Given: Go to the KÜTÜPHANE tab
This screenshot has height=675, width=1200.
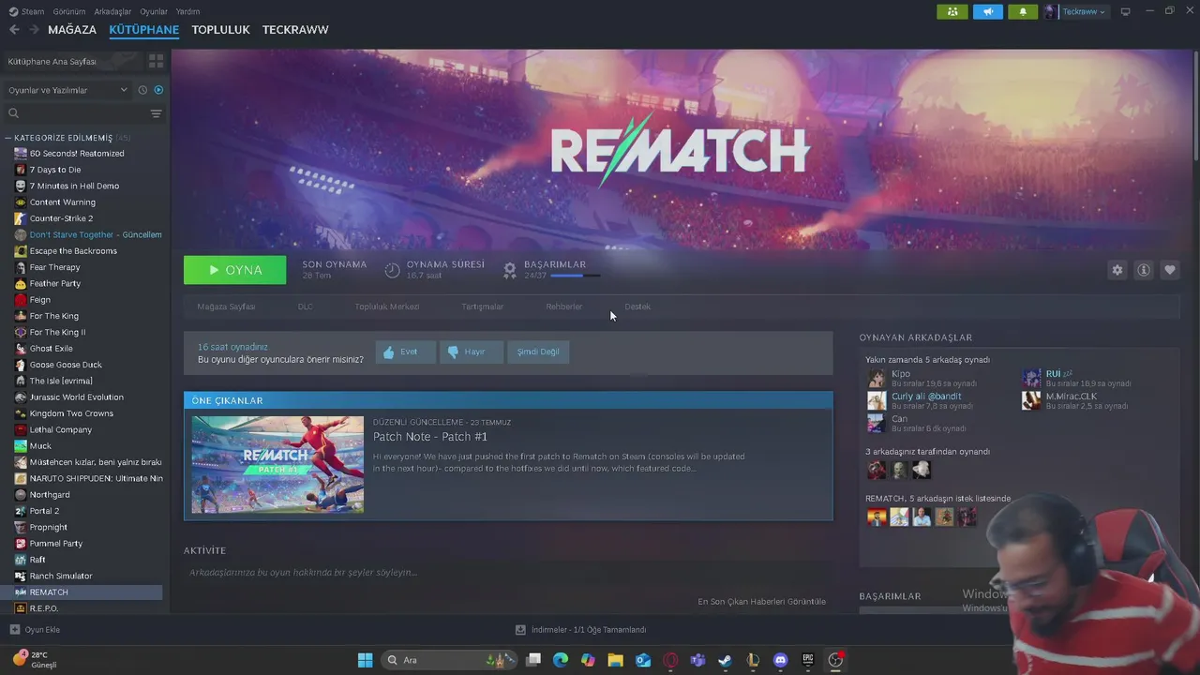Looking at the screenshot, I should pos(143,30).
